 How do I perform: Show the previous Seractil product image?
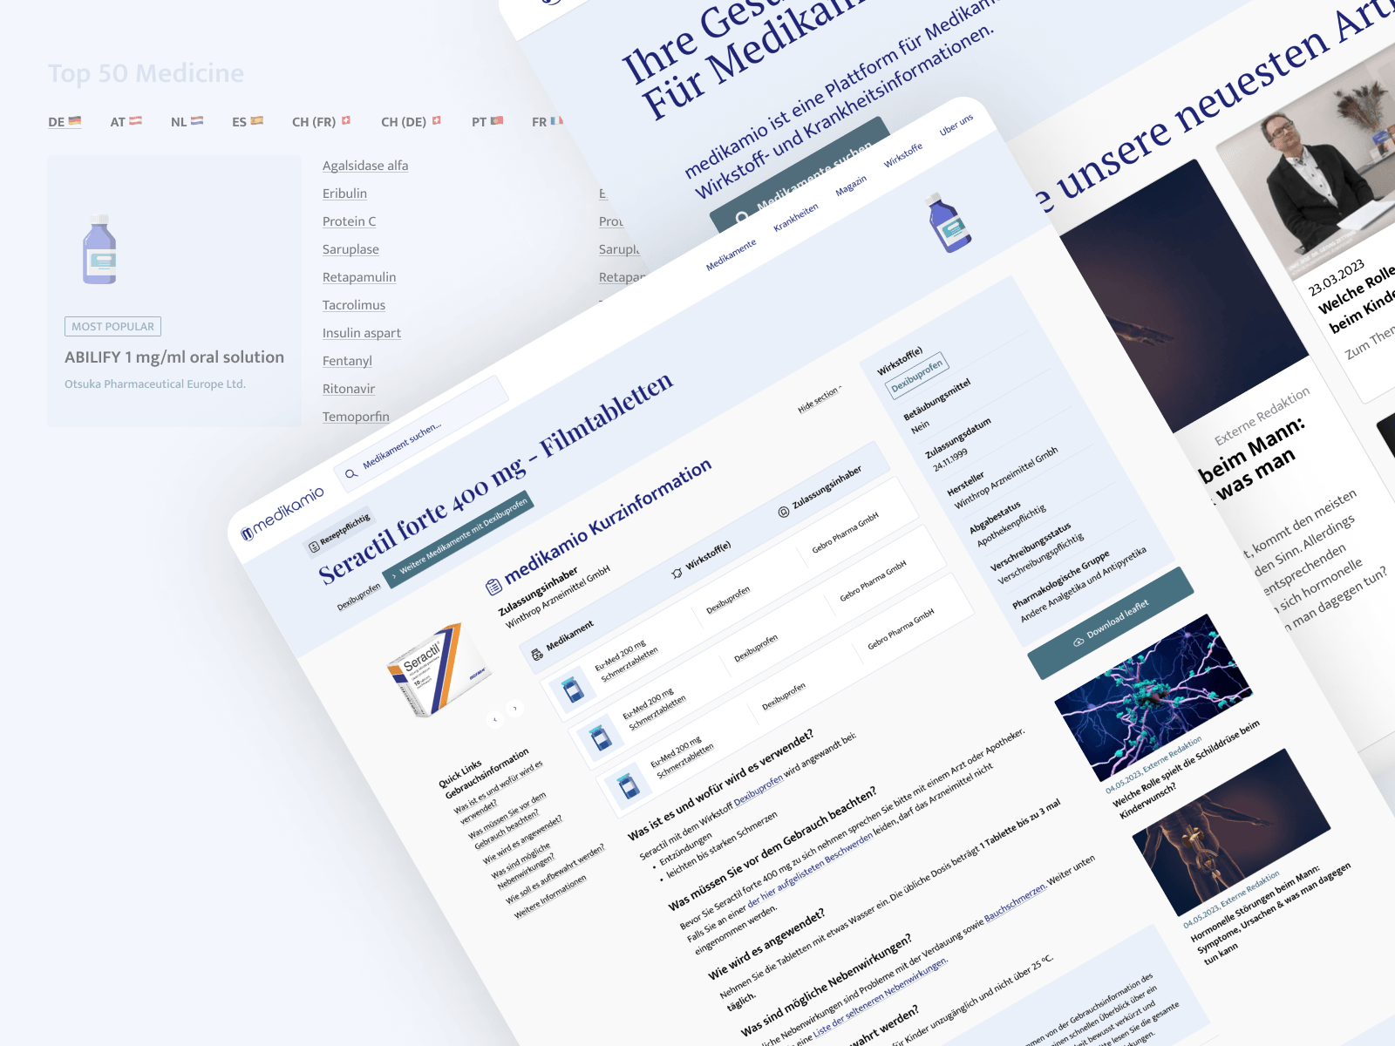[495, 720]
